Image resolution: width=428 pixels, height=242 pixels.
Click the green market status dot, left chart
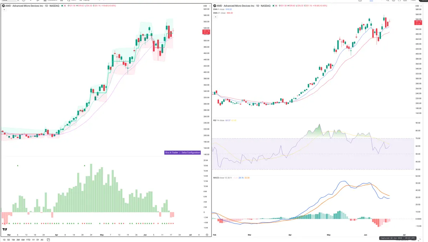click(62, 6)
